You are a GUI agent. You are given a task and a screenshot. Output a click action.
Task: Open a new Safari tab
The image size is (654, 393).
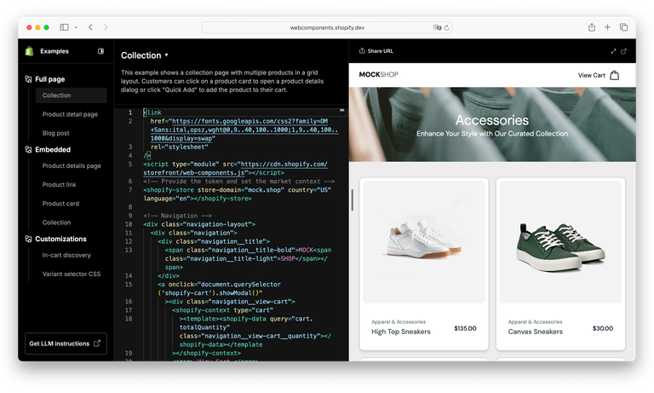tap(607, 27)
